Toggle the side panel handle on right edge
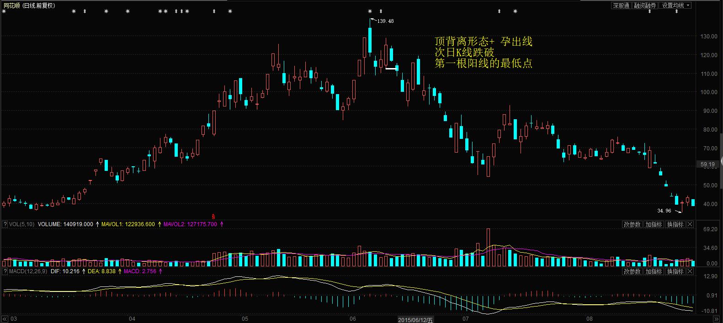 pos(721,161)
